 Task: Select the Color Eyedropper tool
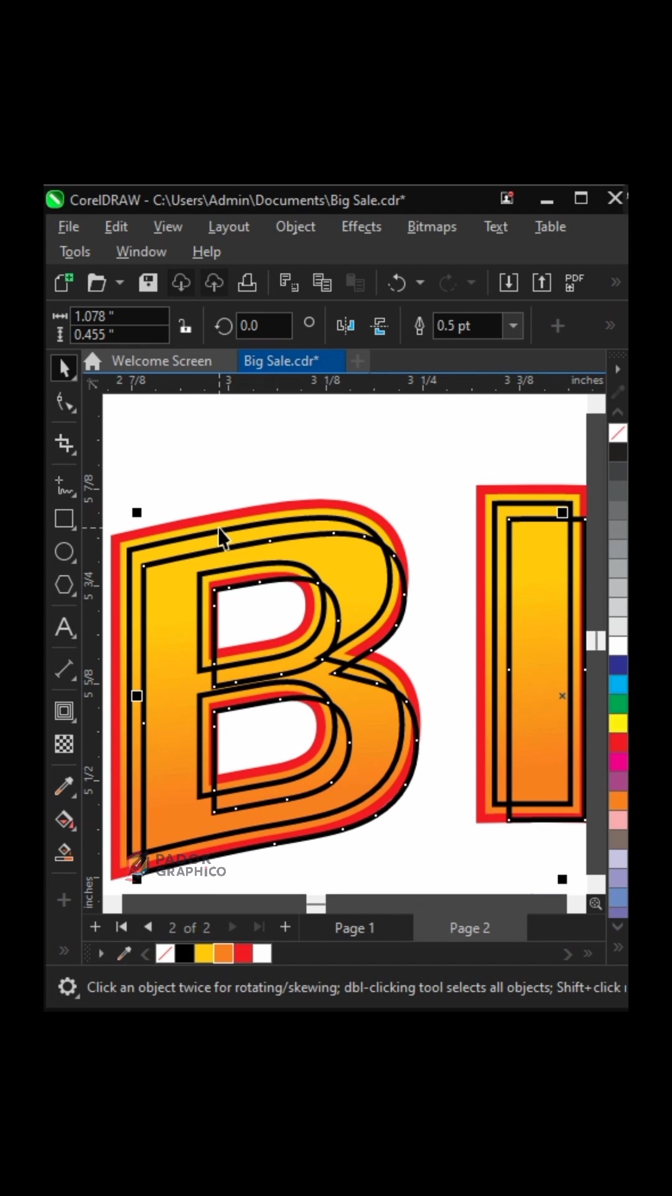pos(65,787)
